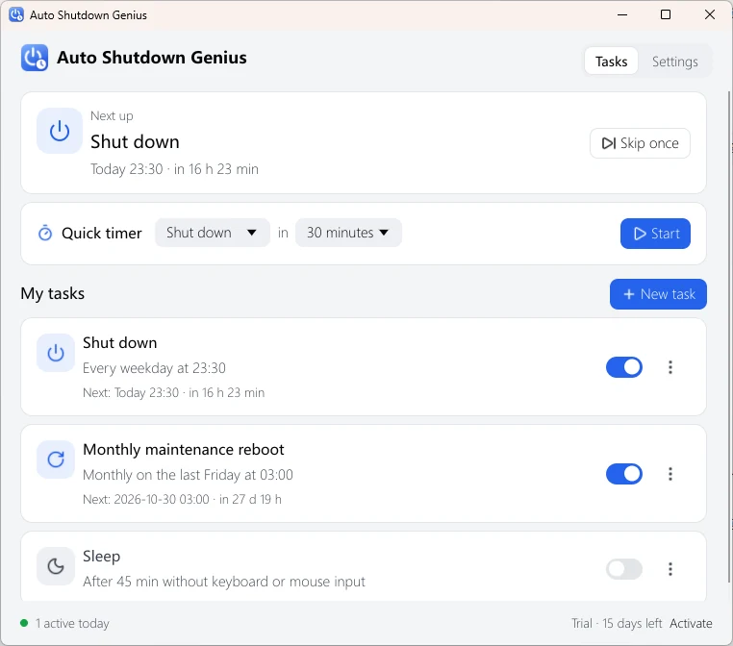Click the Skip once button
Viewport: 733px width, 646px height.
(640, 143)
